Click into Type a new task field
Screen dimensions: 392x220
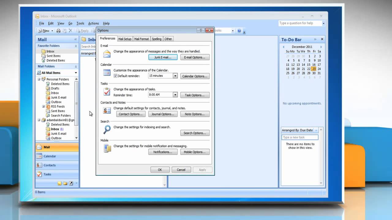point(300,137)
